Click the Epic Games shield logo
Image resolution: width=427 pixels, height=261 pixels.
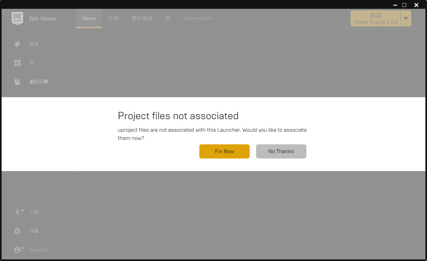point(17,19)
